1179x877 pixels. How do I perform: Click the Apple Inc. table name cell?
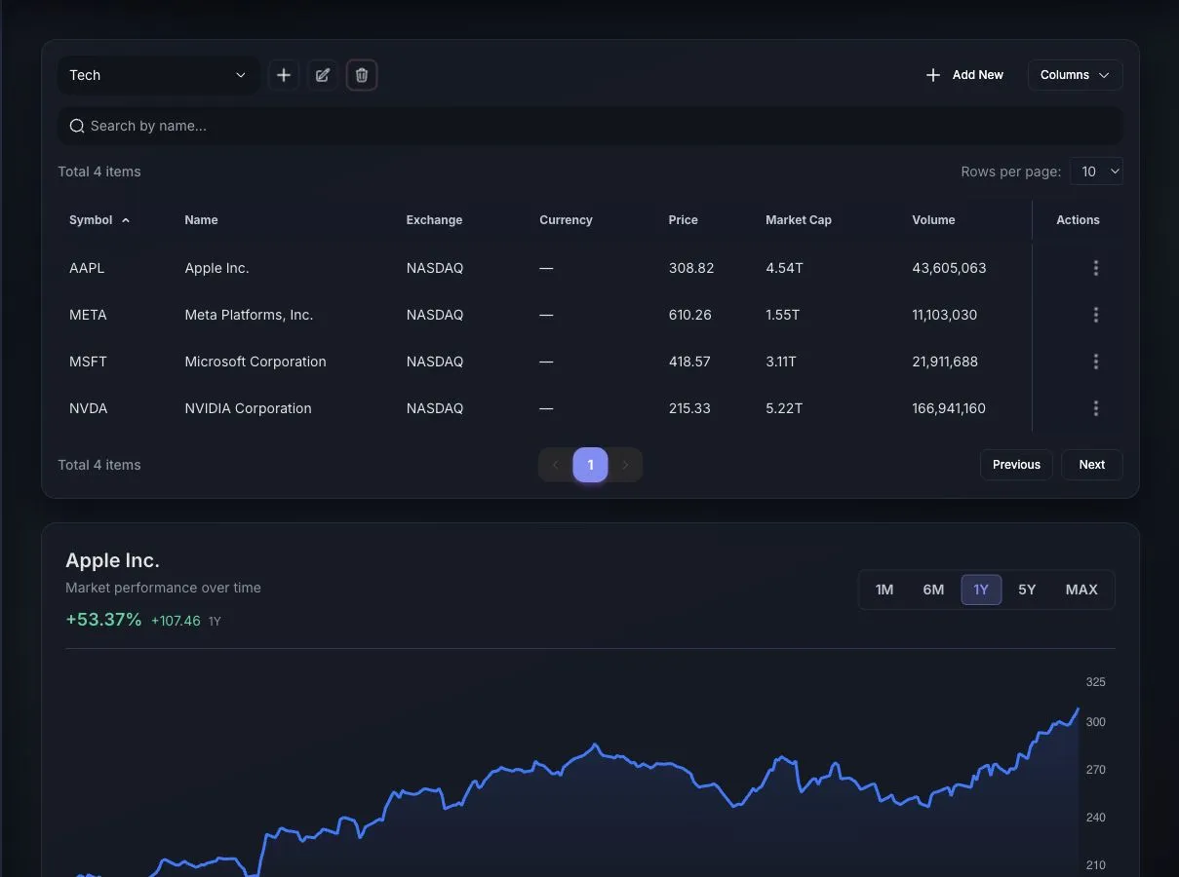(216, 268)
